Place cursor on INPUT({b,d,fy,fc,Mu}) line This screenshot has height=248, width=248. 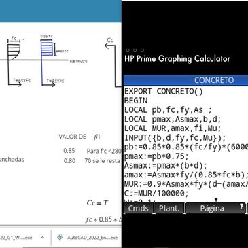pos(175,138)
